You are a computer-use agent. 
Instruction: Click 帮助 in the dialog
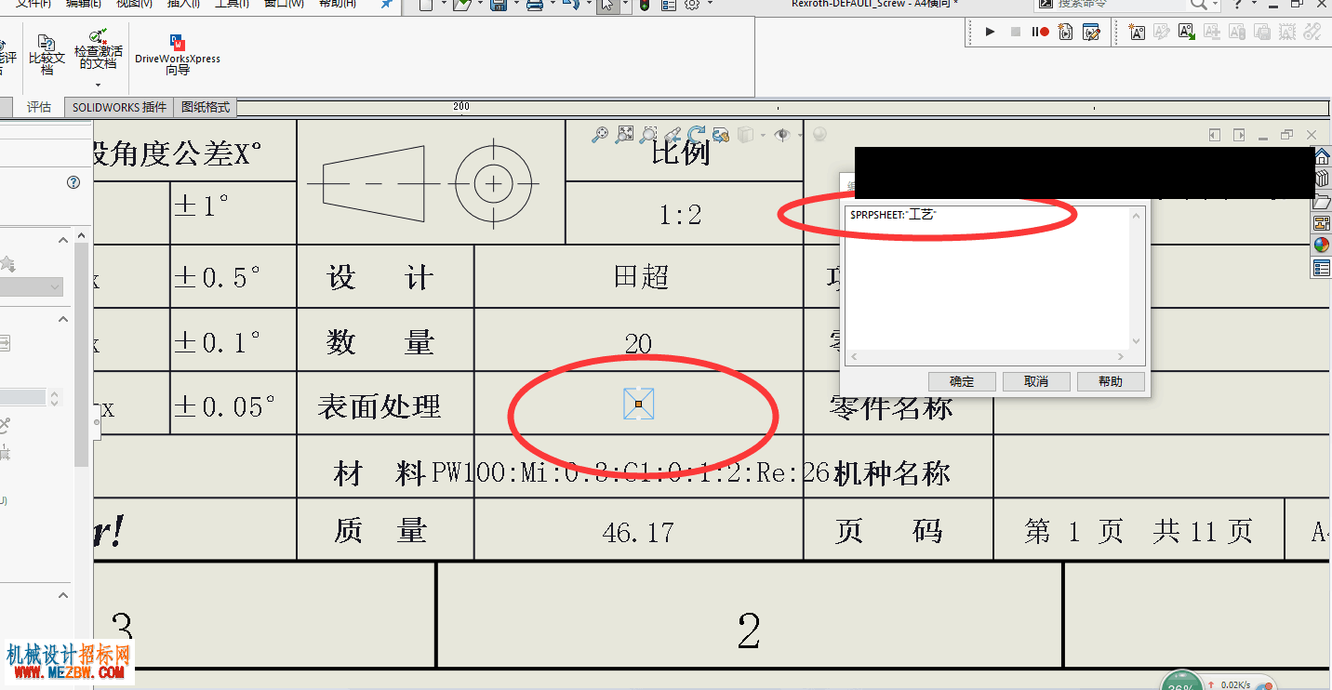pos(1111,381)
